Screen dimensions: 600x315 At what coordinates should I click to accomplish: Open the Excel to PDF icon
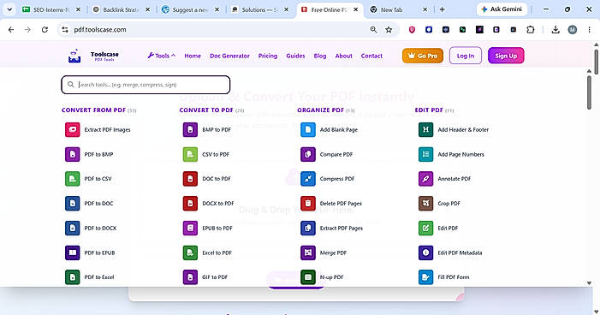tap(190, 253)
